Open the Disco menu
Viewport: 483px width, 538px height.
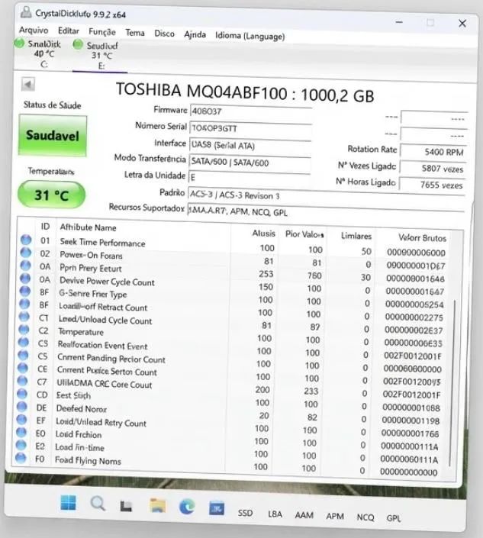click(x=164, y=34)
